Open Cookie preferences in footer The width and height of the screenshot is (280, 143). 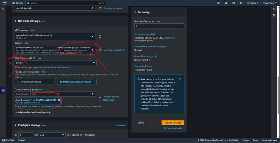[x=269, y=140]
